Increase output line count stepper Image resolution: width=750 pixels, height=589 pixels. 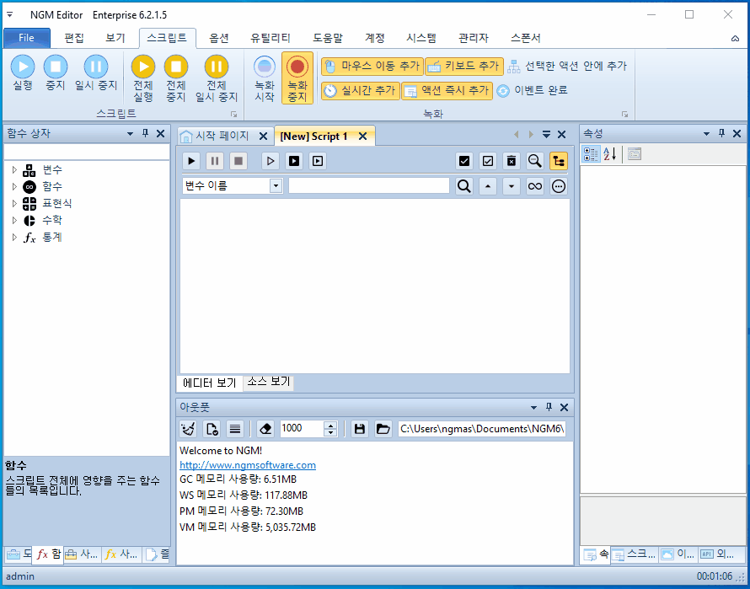coord(330,425)
